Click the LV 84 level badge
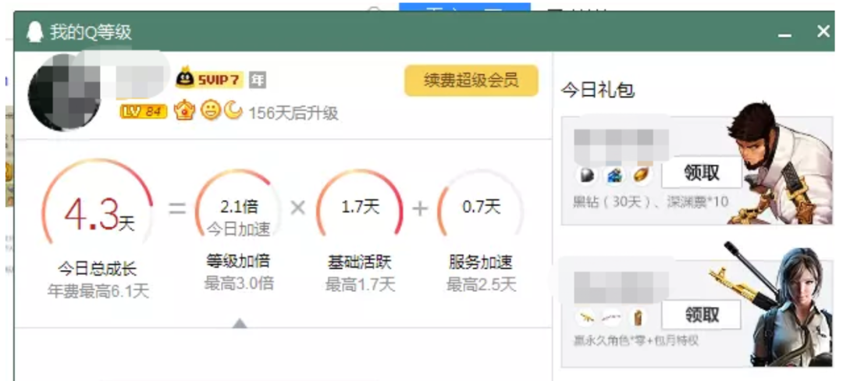The height and width of the screenshot is (381, 843). click(x=144, y=111)
